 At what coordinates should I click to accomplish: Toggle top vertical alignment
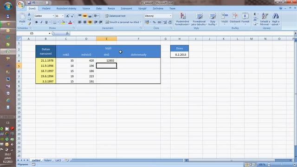point(80,16)
